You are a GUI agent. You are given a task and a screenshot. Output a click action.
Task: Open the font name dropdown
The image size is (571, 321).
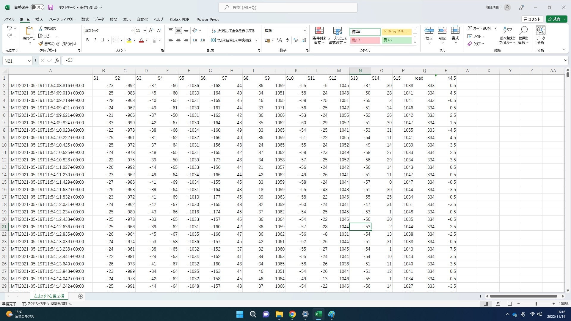pos(132,31)
